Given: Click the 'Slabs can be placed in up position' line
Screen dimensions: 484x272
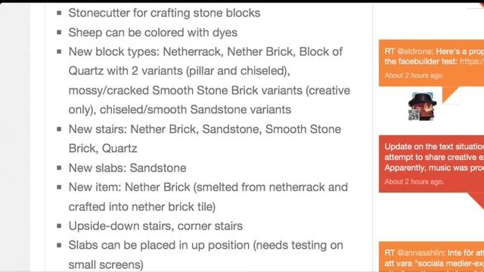Looking at the screenshot, I should tap(206, 245).
